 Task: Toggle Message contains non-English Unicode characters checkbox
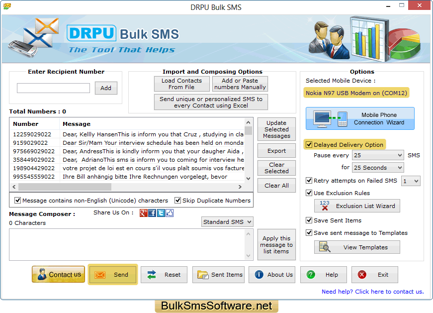pos(18,200)
